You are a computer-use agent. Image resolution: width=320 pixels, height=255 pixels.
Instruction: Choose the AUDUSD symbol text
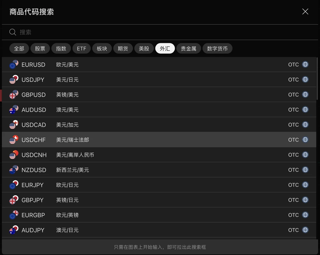(x=34, y=110)
